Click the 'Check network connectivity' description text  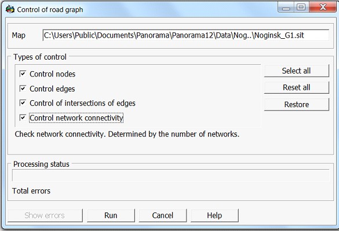pyautogui.click(x=127, y=134)
